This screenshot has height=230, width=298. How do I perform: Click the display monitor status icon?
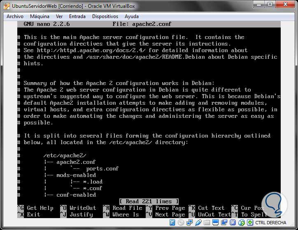click(x=215, y=223)
